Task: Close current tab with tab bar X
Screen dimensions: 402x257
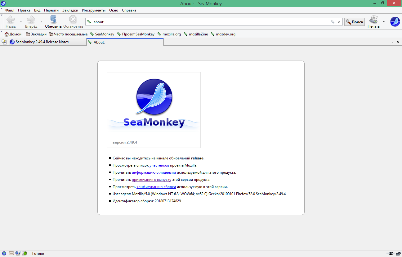Action: pos(398,42)
